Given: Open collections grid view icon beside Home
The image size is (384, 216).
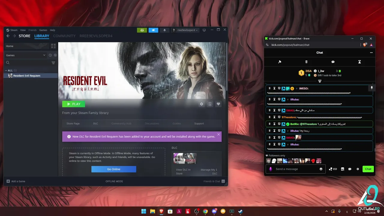Looking at the screenshot, I should click(x=53, y=46).
